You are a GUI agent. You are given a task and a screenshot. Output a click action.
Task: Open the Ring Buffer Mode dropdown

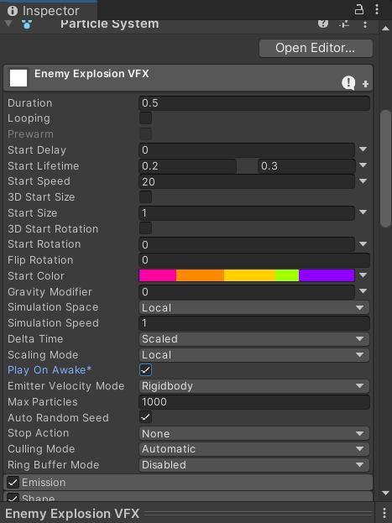(x=254, y=464)
